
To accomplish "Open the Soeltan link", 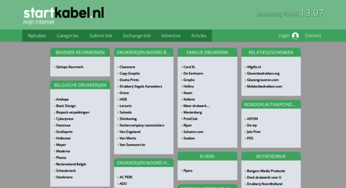I will [x=189, y=138].
